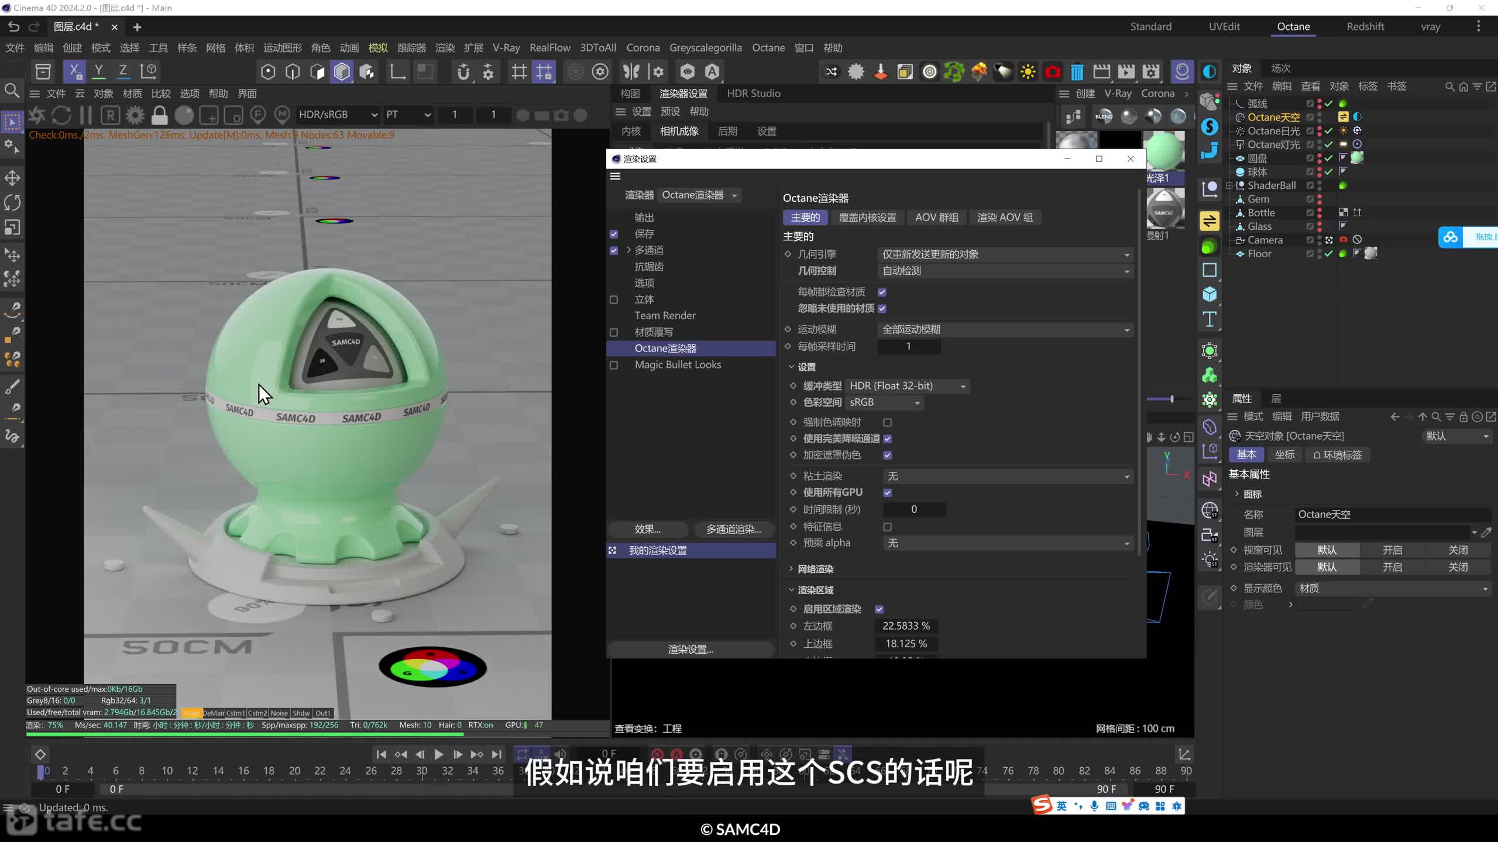Click the home icon in object manager
The width and height of the screenshot is (1498, 842).
tap(1463, 87)
